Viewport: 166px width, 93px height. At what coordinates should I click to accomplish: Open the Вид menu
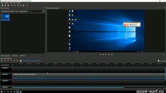pyautogui.click(x=14, y=3)
